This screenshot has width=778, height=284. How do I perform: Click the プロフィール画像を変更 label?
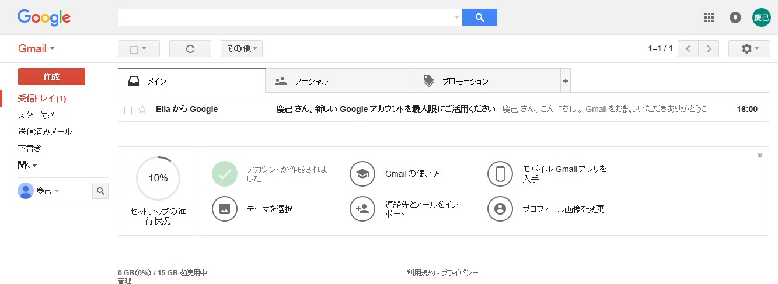[563, 209]
